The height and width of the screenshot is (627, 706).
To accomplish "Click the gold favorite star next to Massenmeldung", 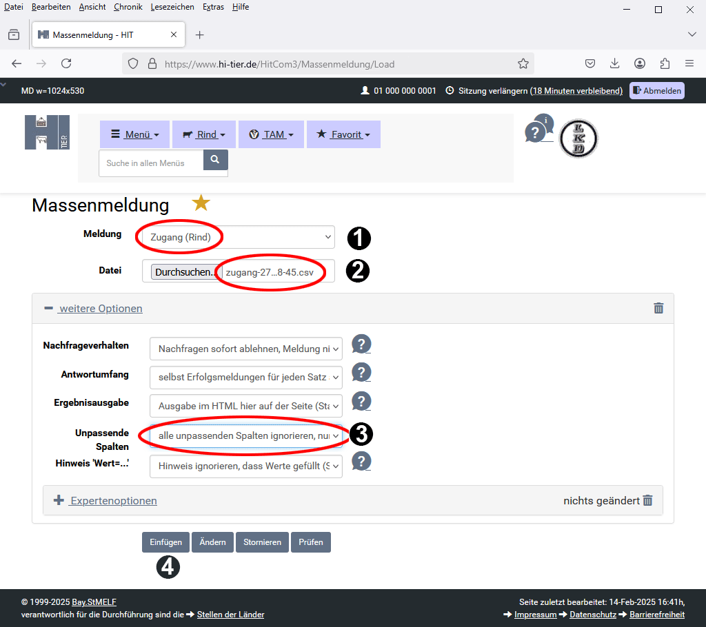I will 201,203.
